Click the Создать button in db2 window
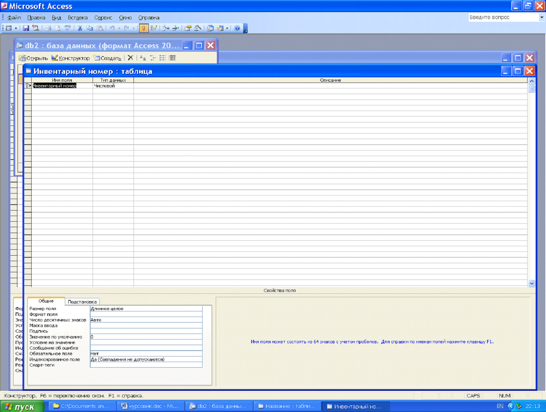Image resolution: width=546 pixels, height=412 pixels. click(x=108, y=58)
